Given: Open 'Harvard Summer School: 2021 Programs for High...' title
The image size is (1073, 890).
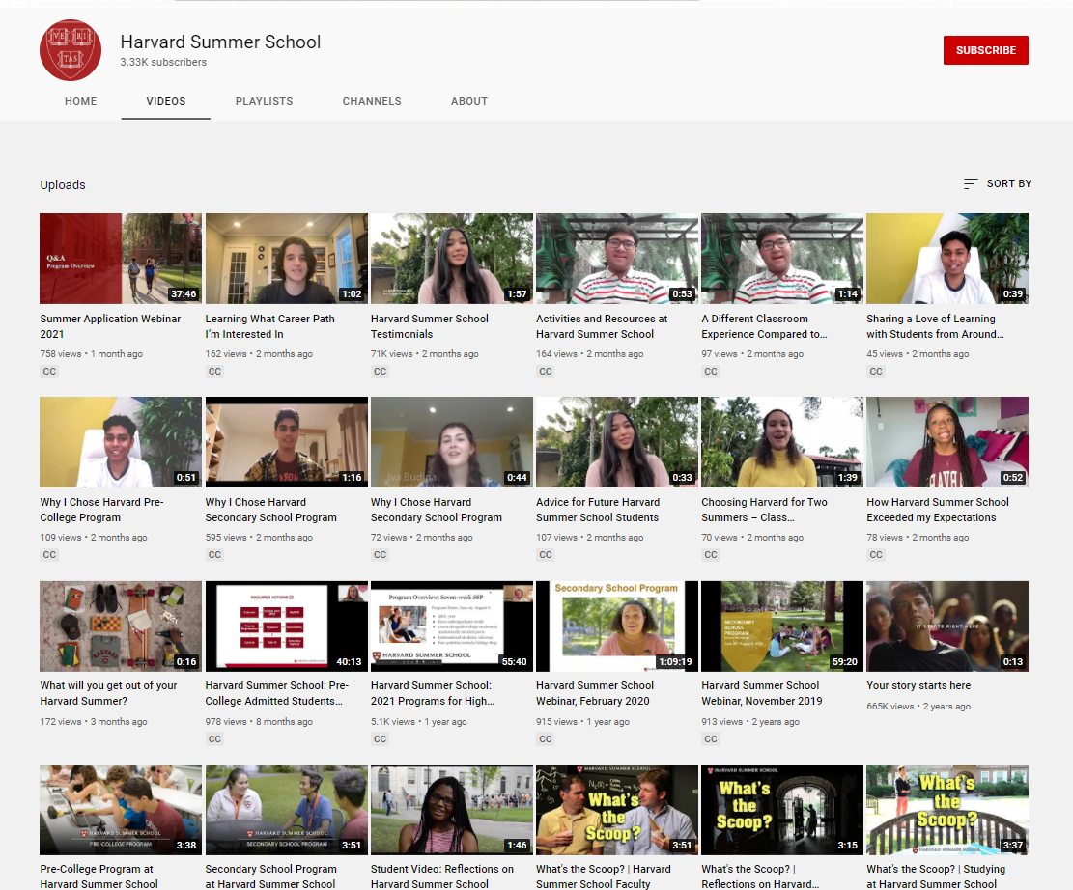Looking at the screenshot, I should [x=433, y=693].
